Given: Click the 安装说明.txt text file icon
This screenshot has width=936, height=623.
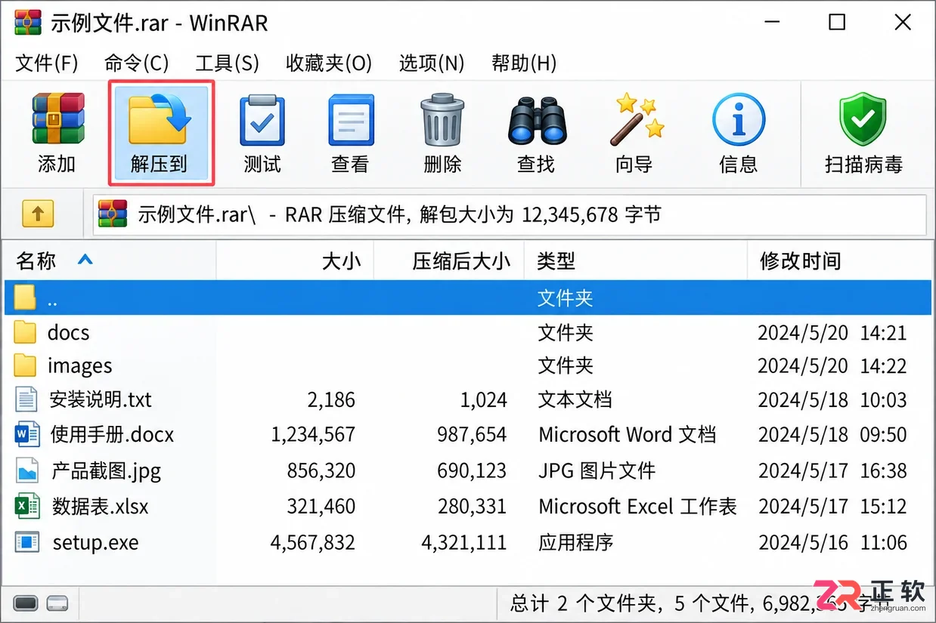Looking at the screenshot, I should tap(26, 399).
